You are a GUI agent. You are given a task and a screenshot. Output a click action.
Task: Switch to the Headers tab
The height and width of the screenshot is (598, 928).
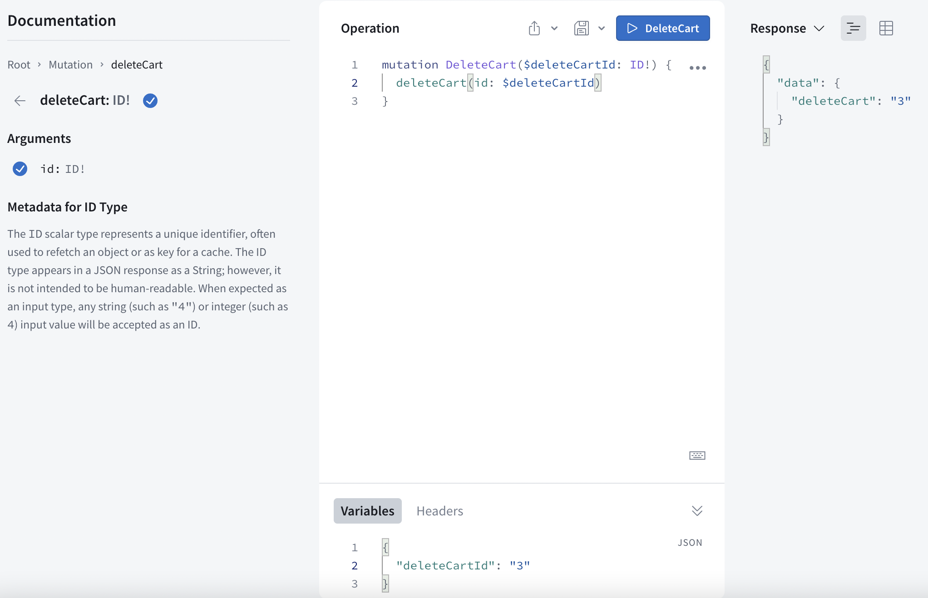coord(439,511)
